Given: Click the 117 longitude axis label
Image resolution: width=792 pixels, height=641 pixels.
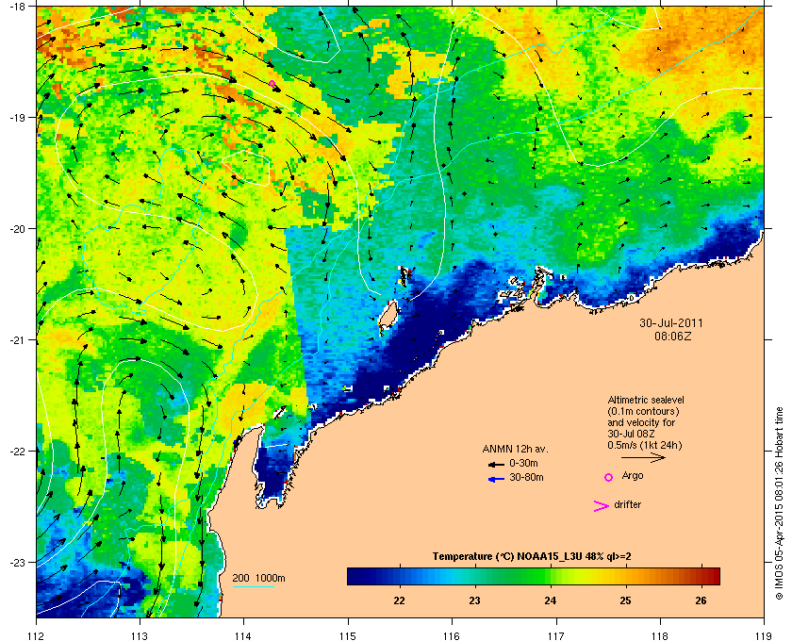Looking at the screenshot, I should tap(555, 636).
